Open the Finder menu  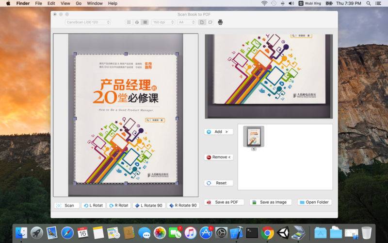point(23,3)
